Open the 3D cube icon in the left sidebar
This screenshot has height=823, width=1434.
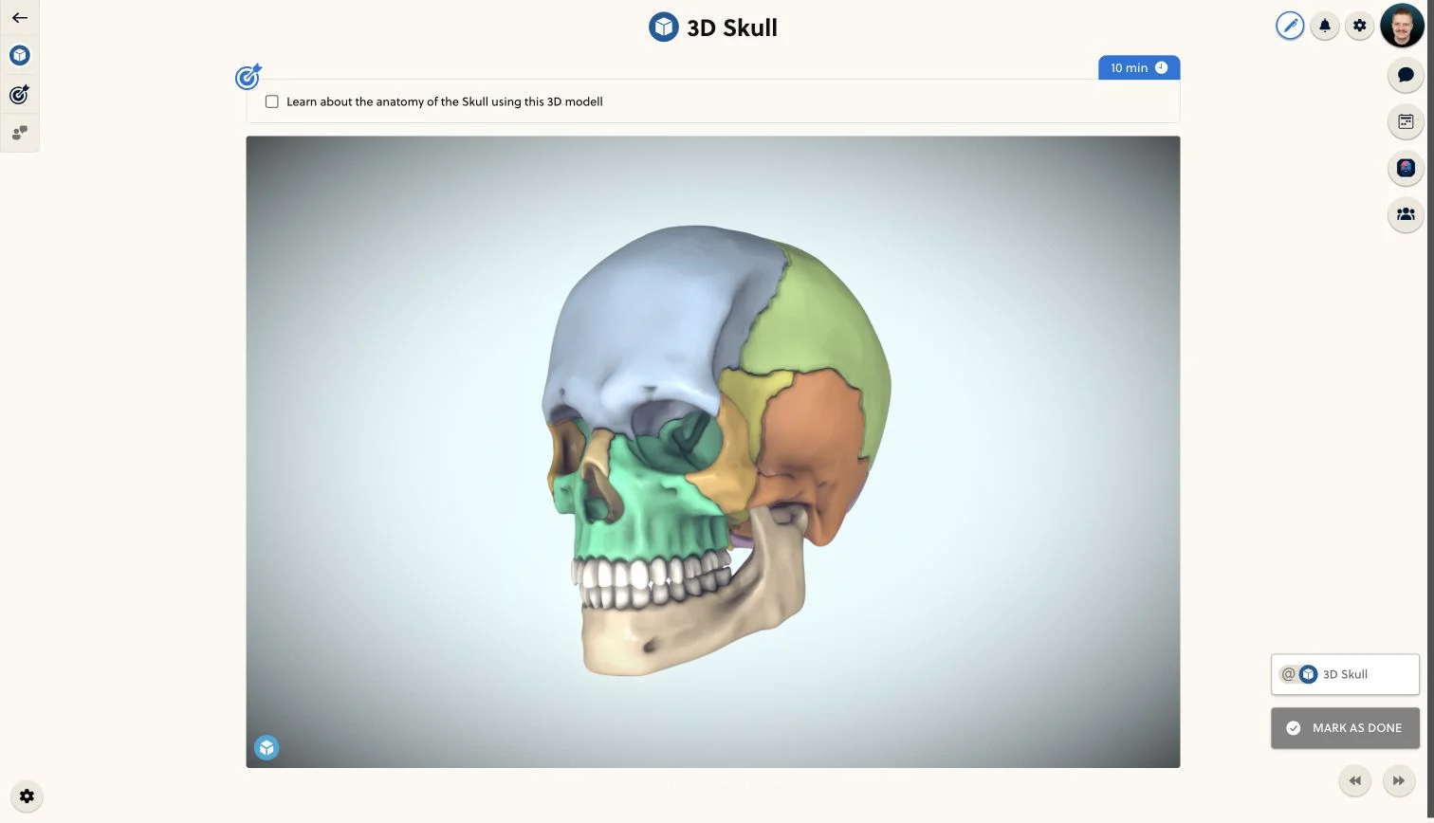click(20, 55)
